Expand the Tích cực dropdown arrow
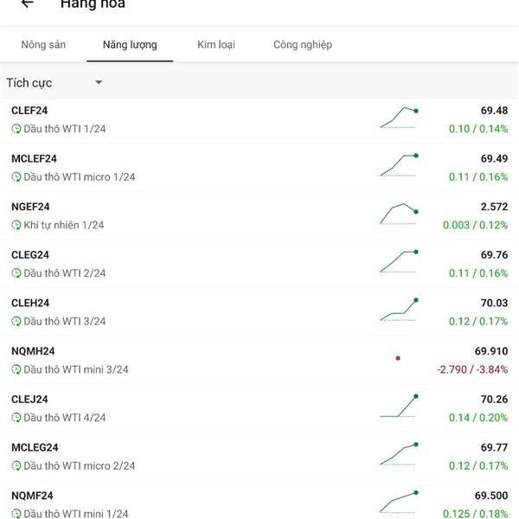The height and width of the screenshot is (519, 519). [99, 82]
